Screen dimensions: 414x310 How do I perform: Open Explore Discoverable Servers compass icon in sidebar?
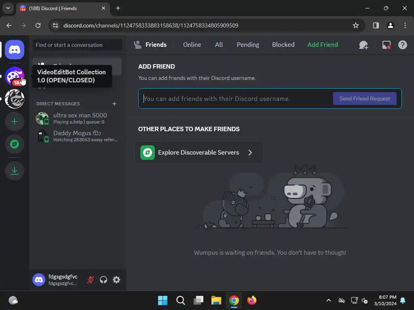click(15, 144)
